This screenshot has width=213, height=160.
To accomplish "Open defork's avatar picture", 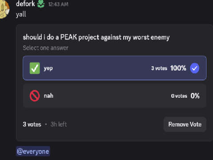I will click(4, 9).
